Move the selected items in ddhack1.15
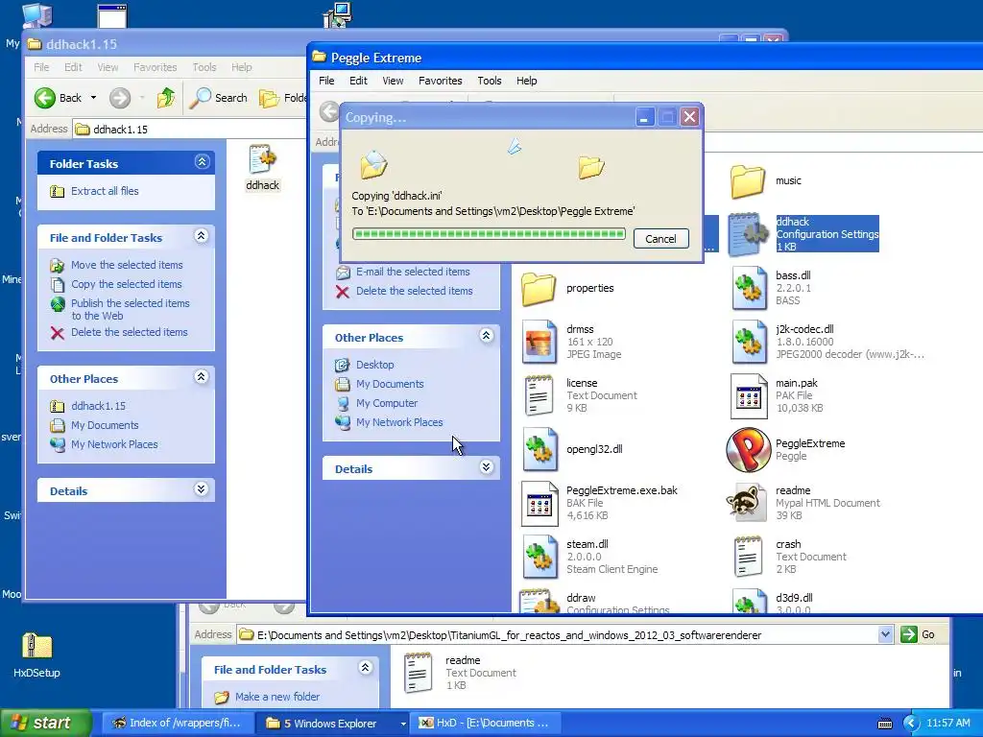The width and height of the screenshot is (983, 737). coord(127,265)
